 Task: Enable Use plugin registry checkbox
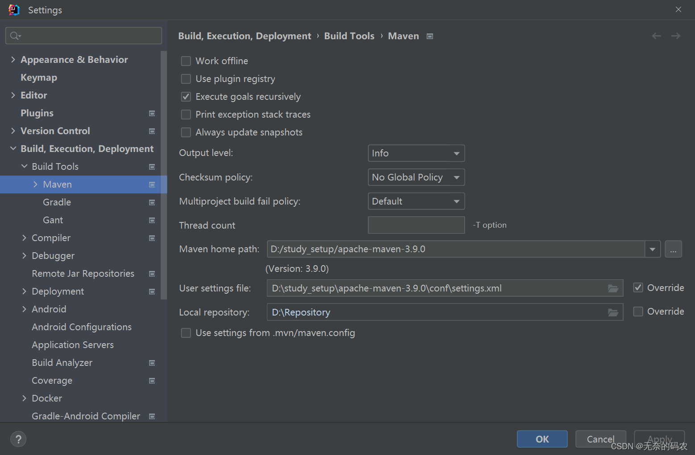click(x=186, y=79)
